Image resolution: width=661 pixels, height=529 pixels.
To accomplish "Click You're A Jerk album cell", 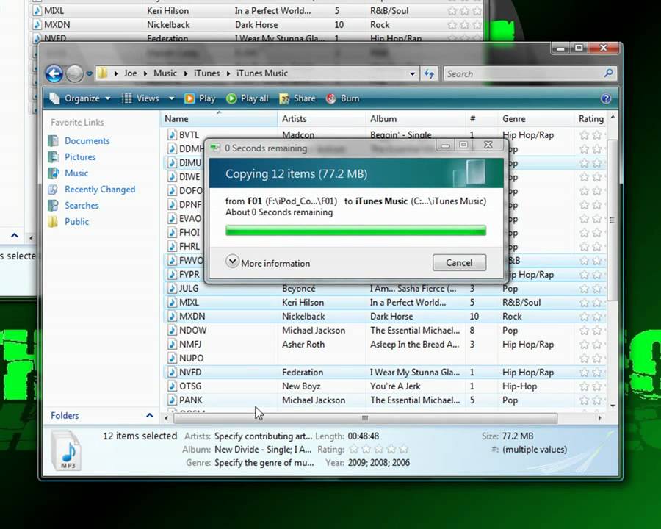I will (x=395, y=386).
